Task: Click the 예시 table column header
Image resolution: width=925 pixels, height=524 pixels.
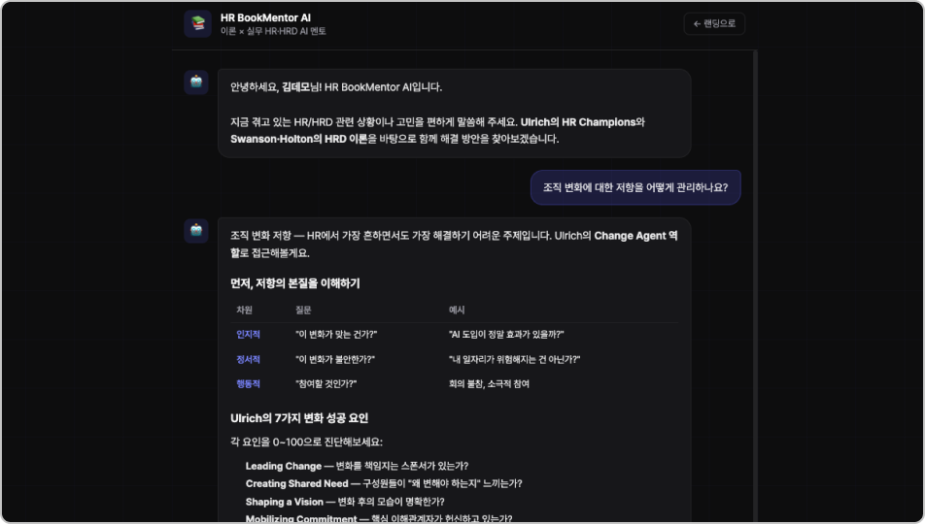Action: [457, 310]
